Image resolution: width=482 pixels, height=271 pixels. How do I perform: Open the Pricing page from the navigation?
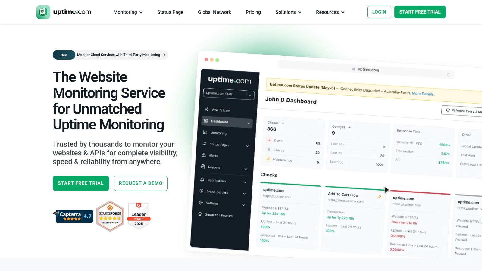coord(253,12)
